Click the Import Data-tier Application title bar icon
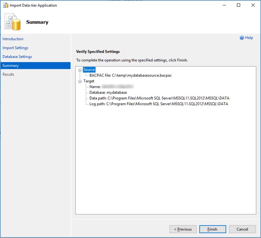261x238 pixels. click(6, 5)
